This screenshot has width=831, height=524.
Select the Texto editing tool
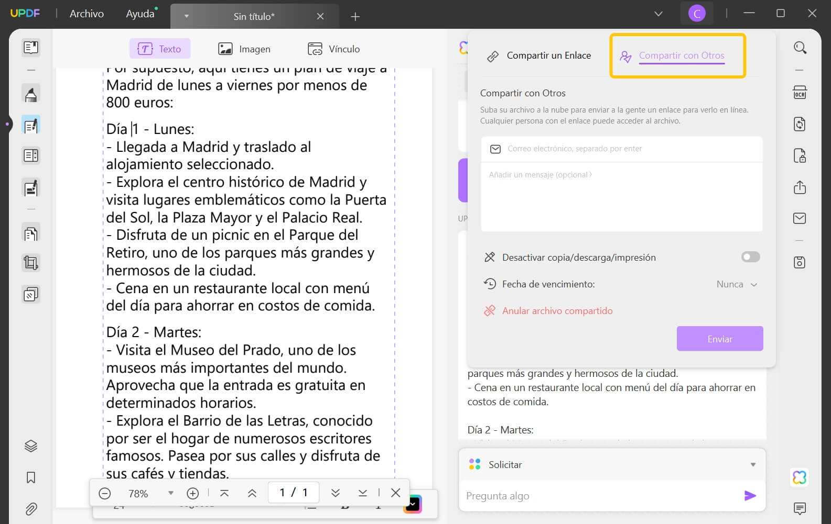tap(159, 49)
